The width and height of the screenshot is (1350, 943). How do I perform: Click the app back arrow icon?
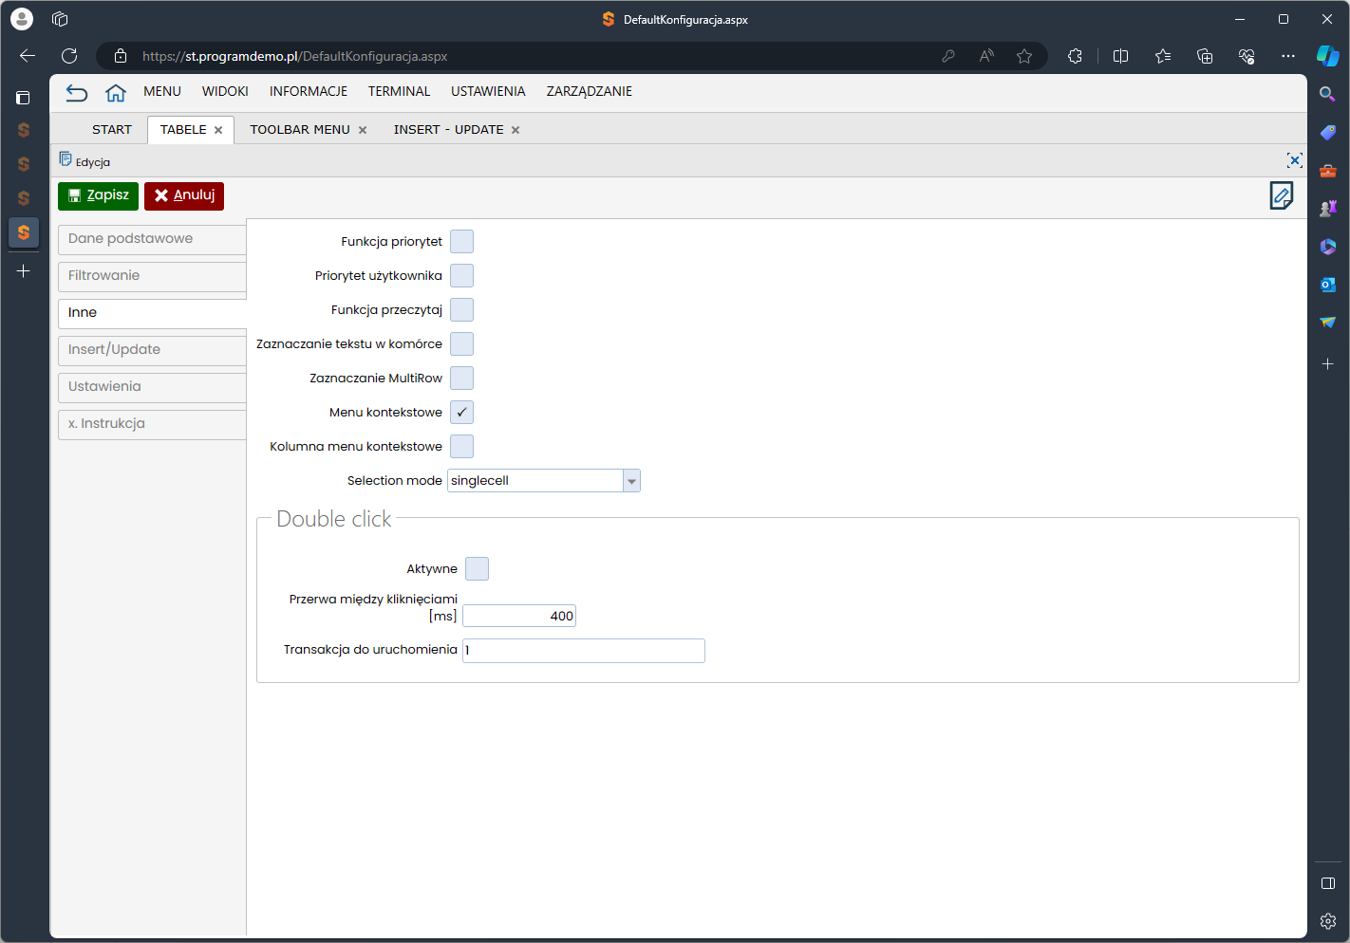(x=76, y=92)
